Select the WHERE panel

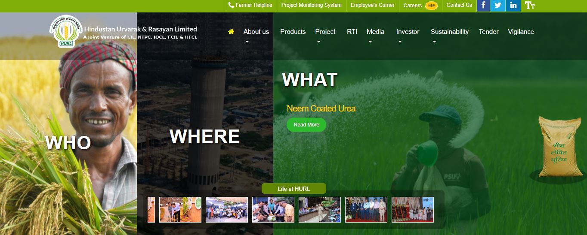click(205, 136)
